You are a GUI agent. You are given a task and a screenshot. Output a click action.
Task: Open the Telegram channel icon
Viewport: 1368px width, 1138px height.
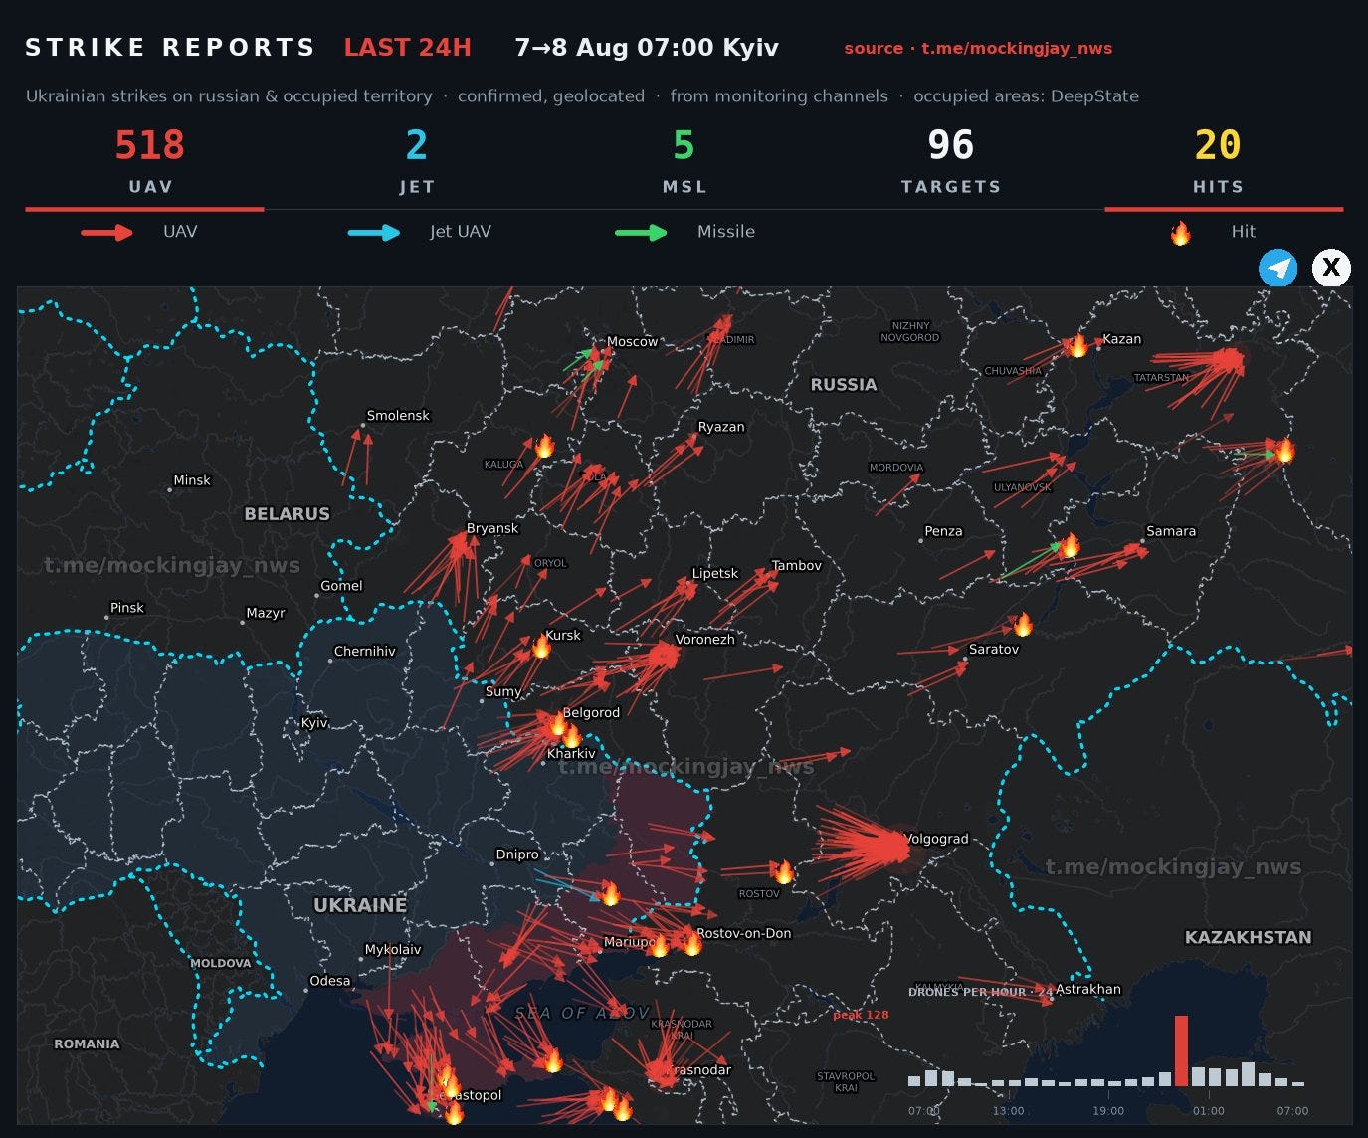click(x=1278, y=268)
